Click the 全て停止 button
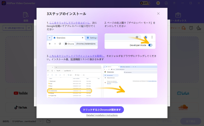This screenshot has height=126, width=204. (x=190, y=121)
